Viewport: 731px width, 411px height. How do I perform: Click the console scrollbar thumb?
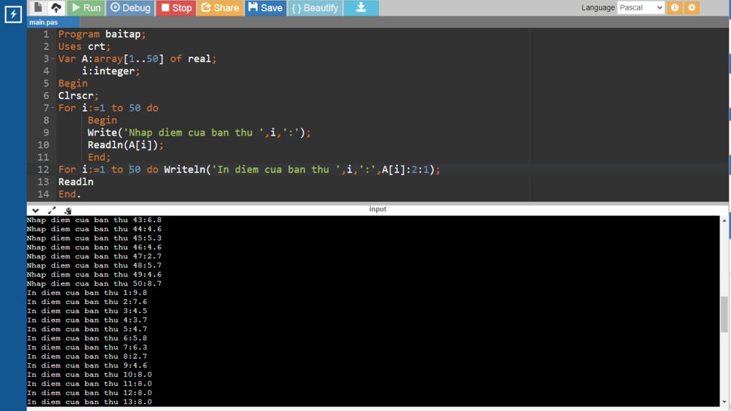pyautogui.click(x=724, y=314)
